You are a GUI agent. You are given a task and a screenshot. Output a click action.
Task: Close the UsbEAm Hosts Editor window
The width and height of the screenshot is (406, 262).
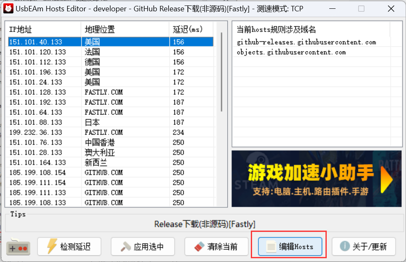pyautogui.click(x=391, y=9)
